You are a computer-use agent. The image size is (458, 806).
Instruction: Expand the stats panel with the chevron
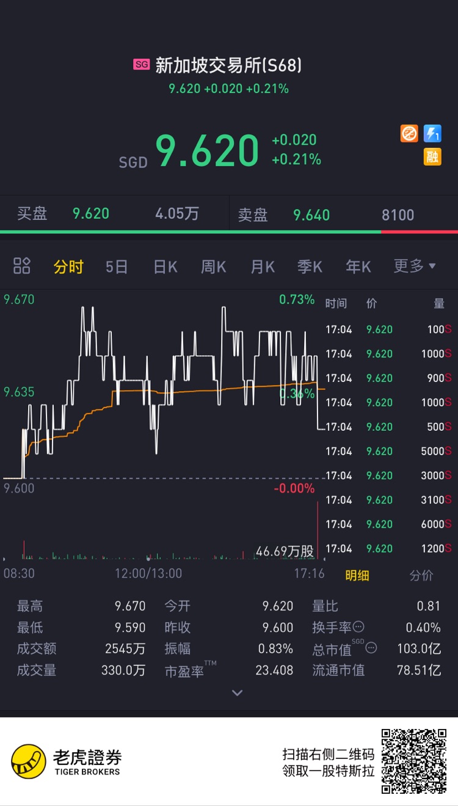click(x=238, y=692)
